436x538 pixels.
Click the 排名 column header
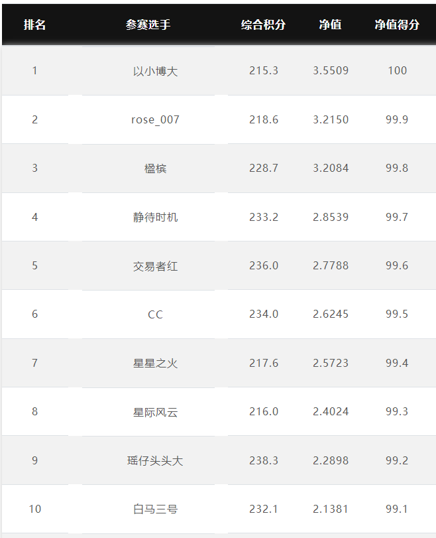[34, 25]
